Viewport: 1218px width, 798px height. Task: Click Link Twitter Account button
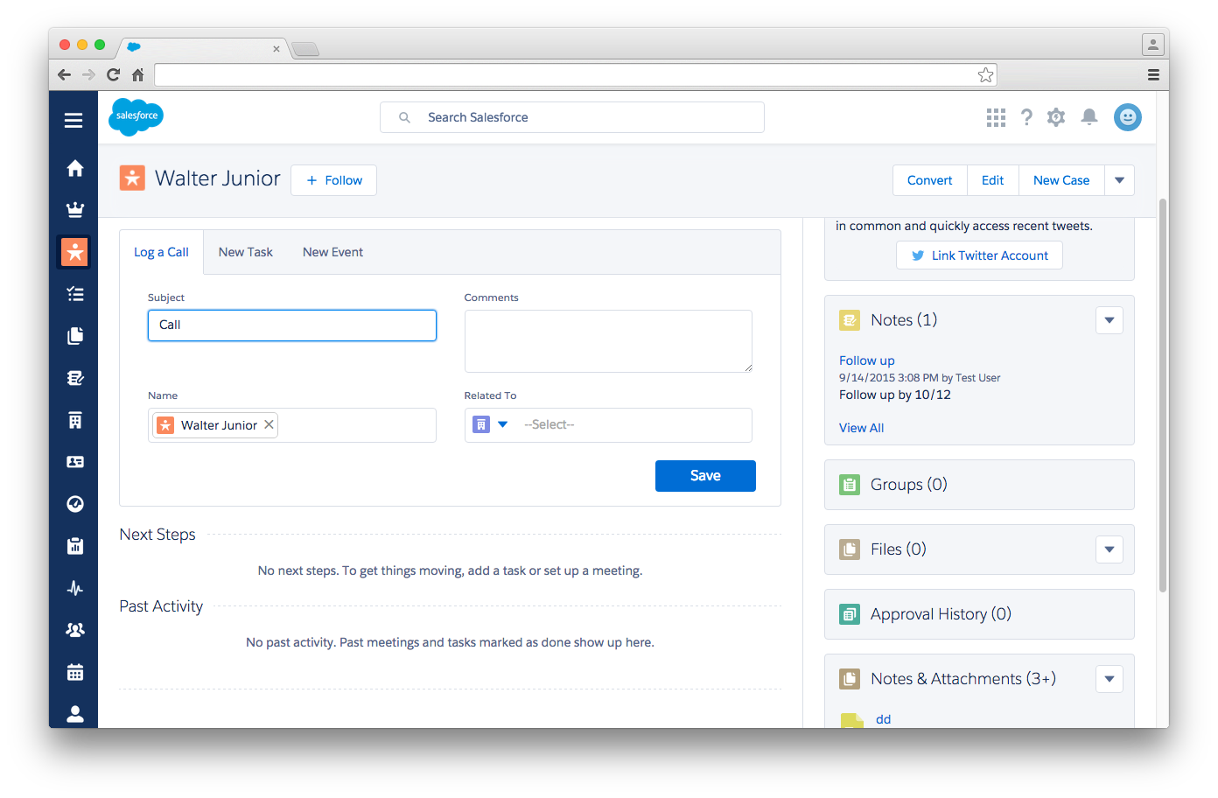[979, 255]
